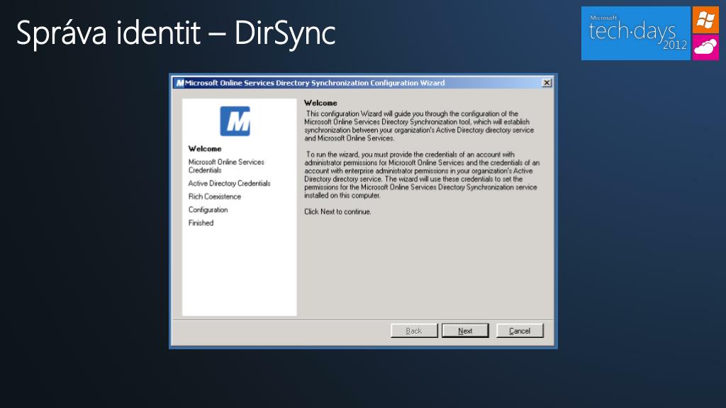
Task: Click the disabled Back button
Action: [414, 331]
